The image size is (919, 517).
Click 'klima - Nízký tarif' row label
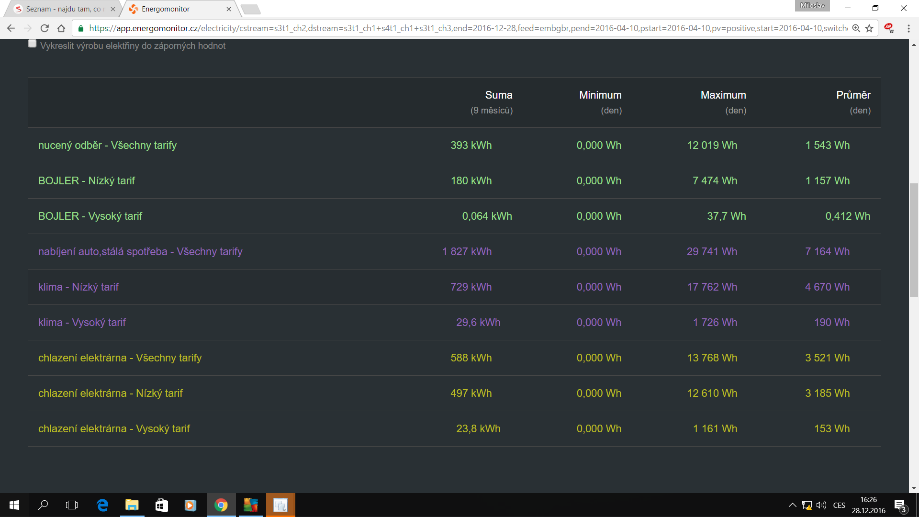coord(78,287)
